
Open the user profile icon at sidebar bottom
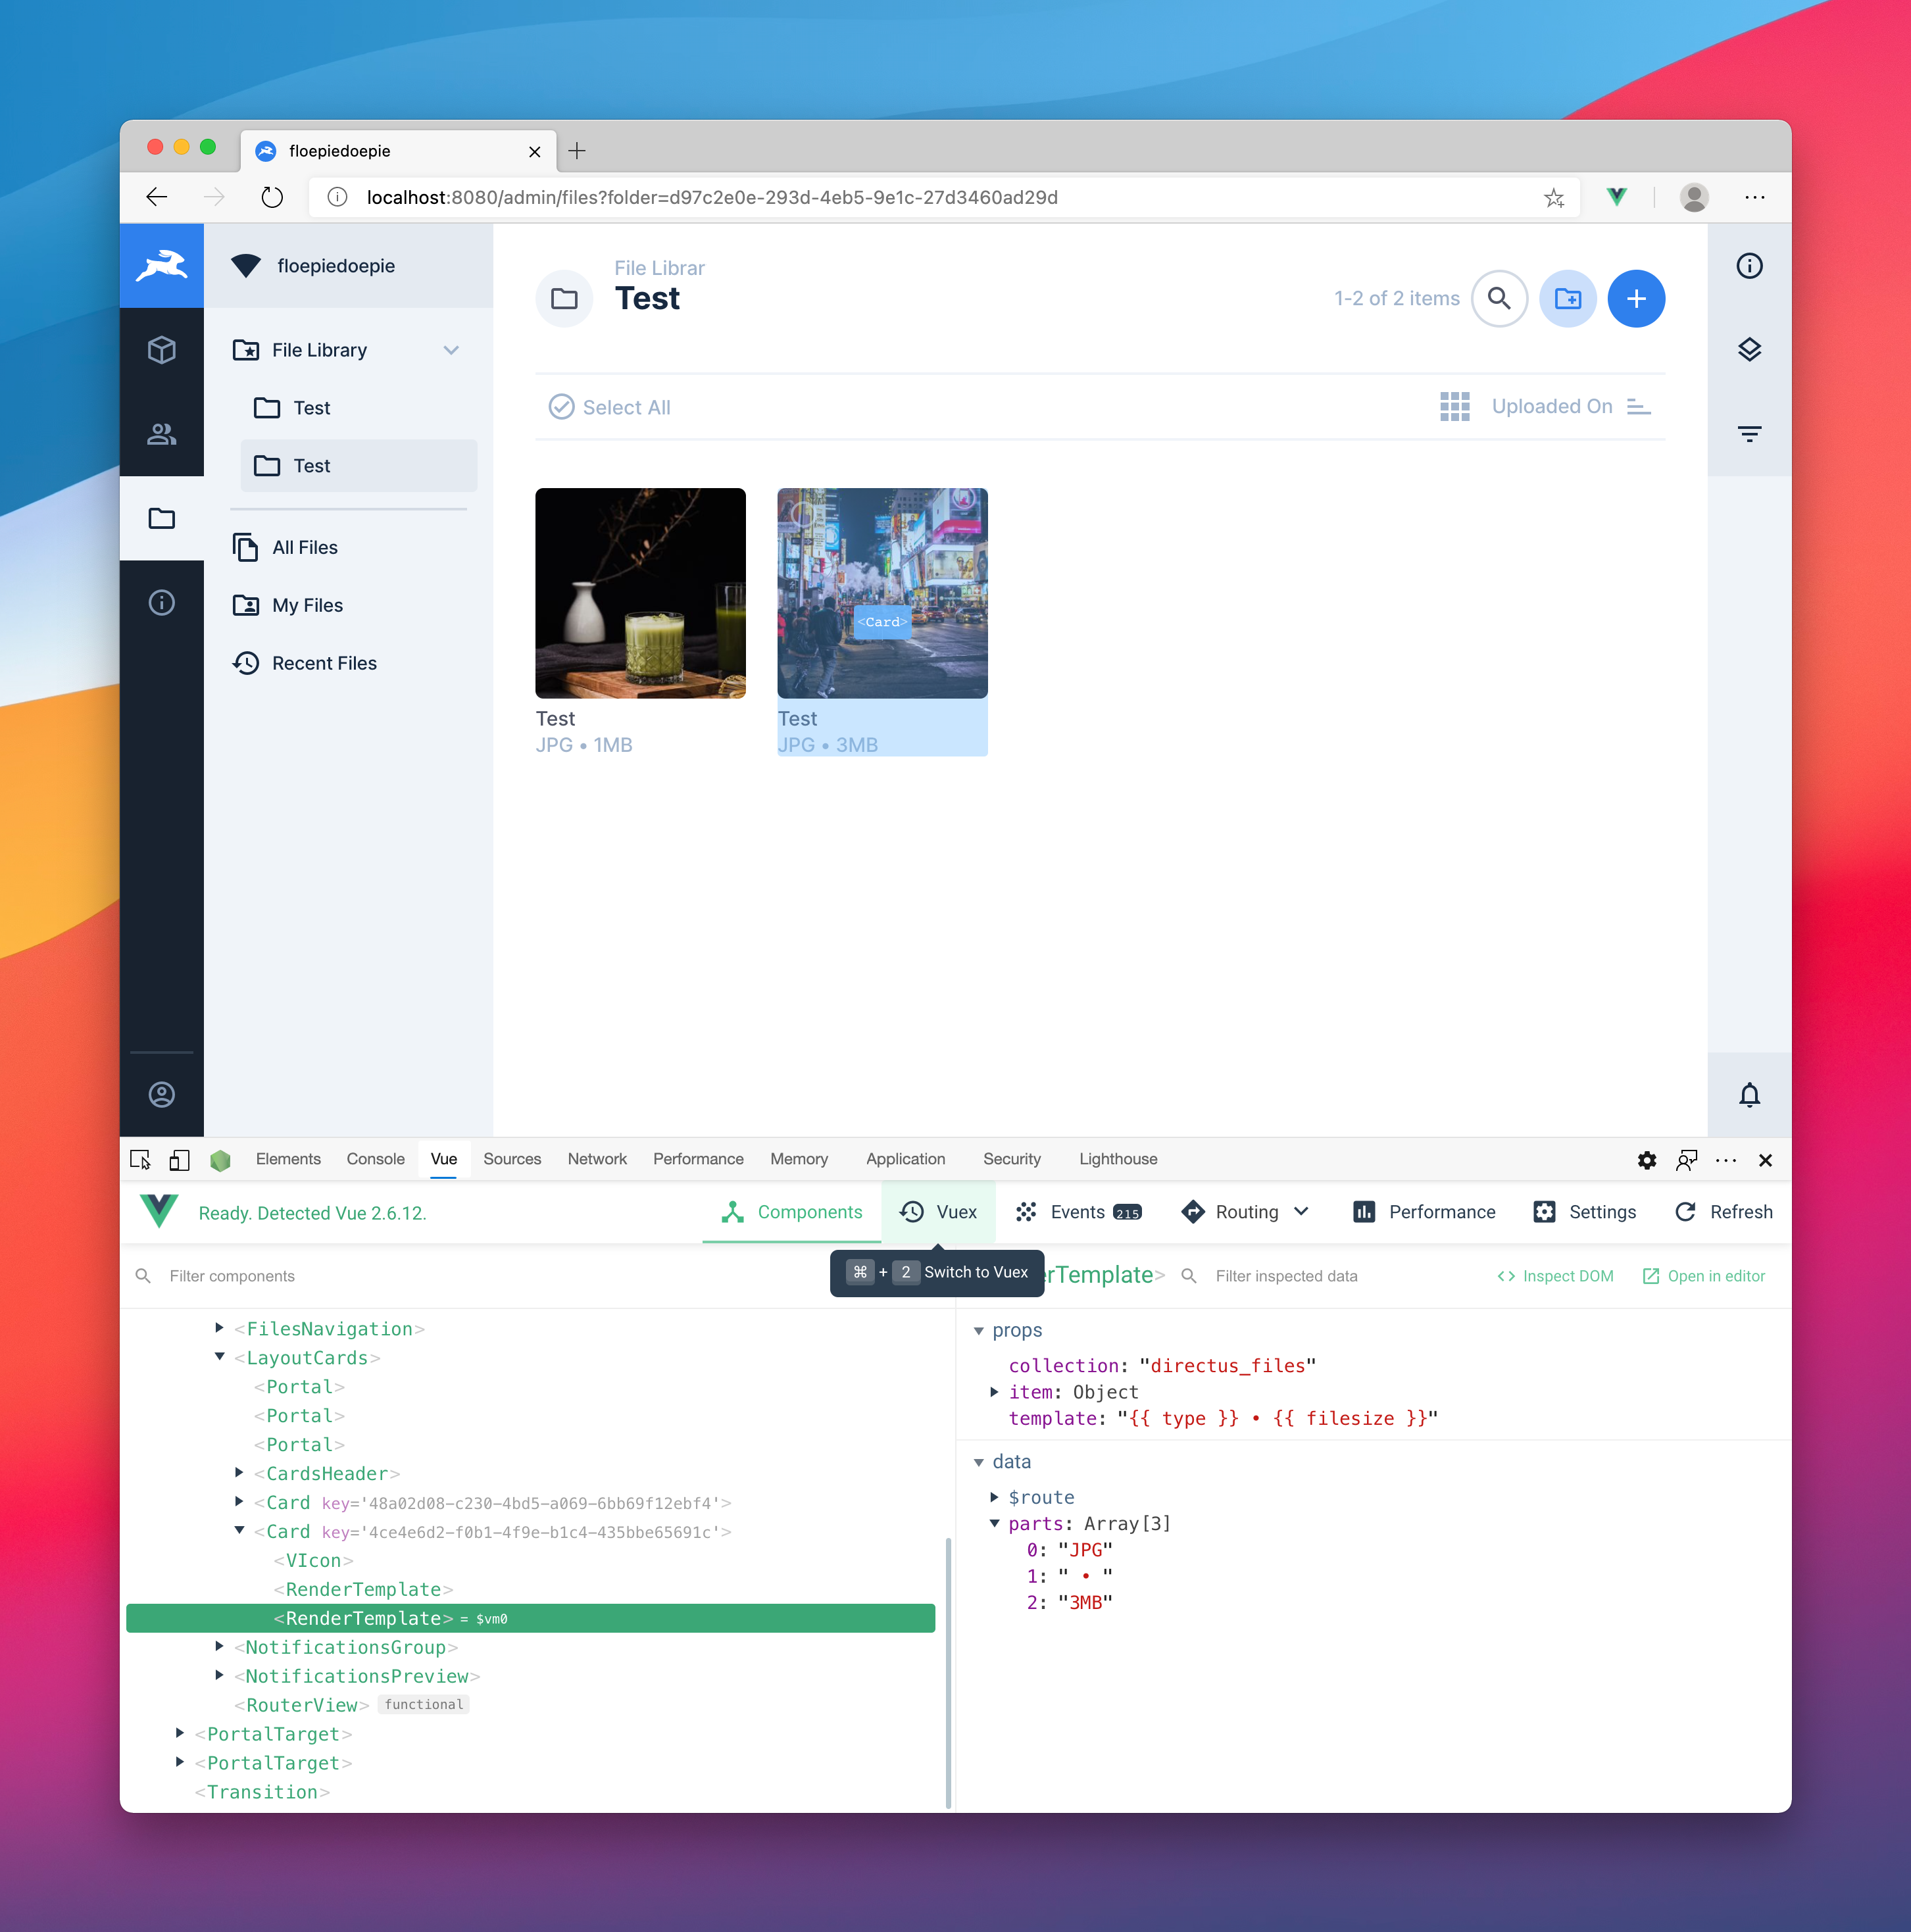pyautogui.click(x=162, y=1094)
